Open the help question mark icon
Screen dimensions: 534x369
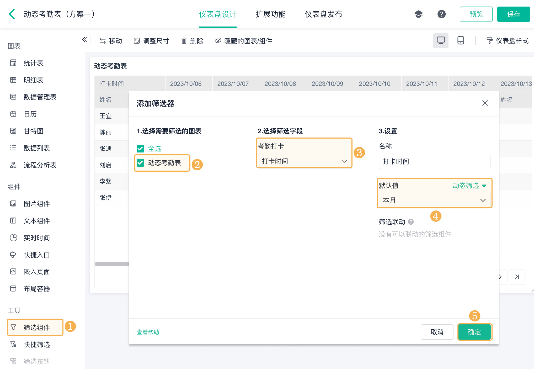click(441, 14)
